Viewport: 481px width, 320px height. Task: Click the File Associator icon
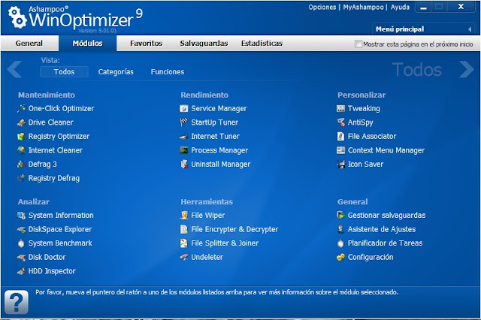pos(340,136)
